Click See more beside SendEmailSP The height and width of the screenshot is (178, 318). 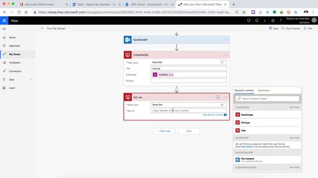click(x=295, y=138)
